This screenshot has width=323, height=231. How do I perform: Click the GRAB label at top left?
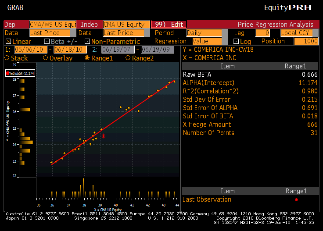pos(15,7)
